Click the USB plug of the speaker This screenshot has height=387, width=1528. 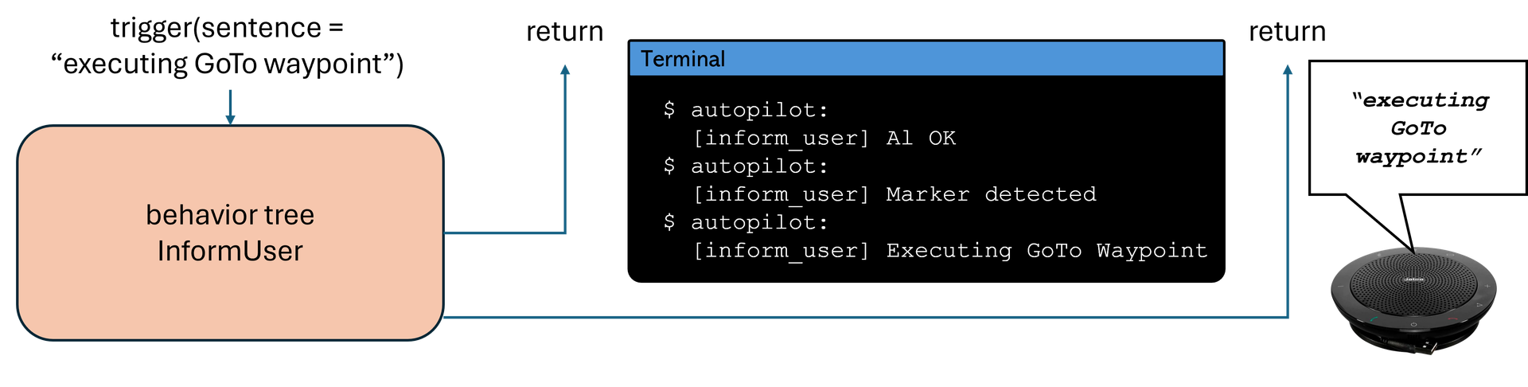(1431, 348)
